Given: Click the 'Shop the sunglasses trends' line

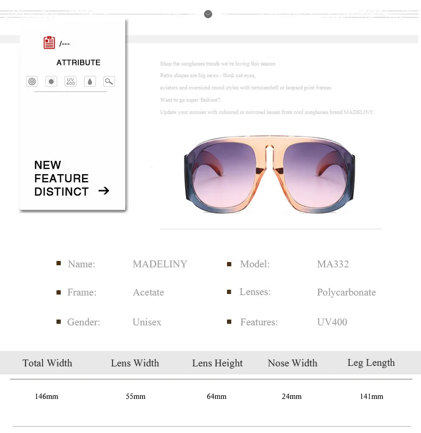Looking at the screenshot, I should (218, 63).
